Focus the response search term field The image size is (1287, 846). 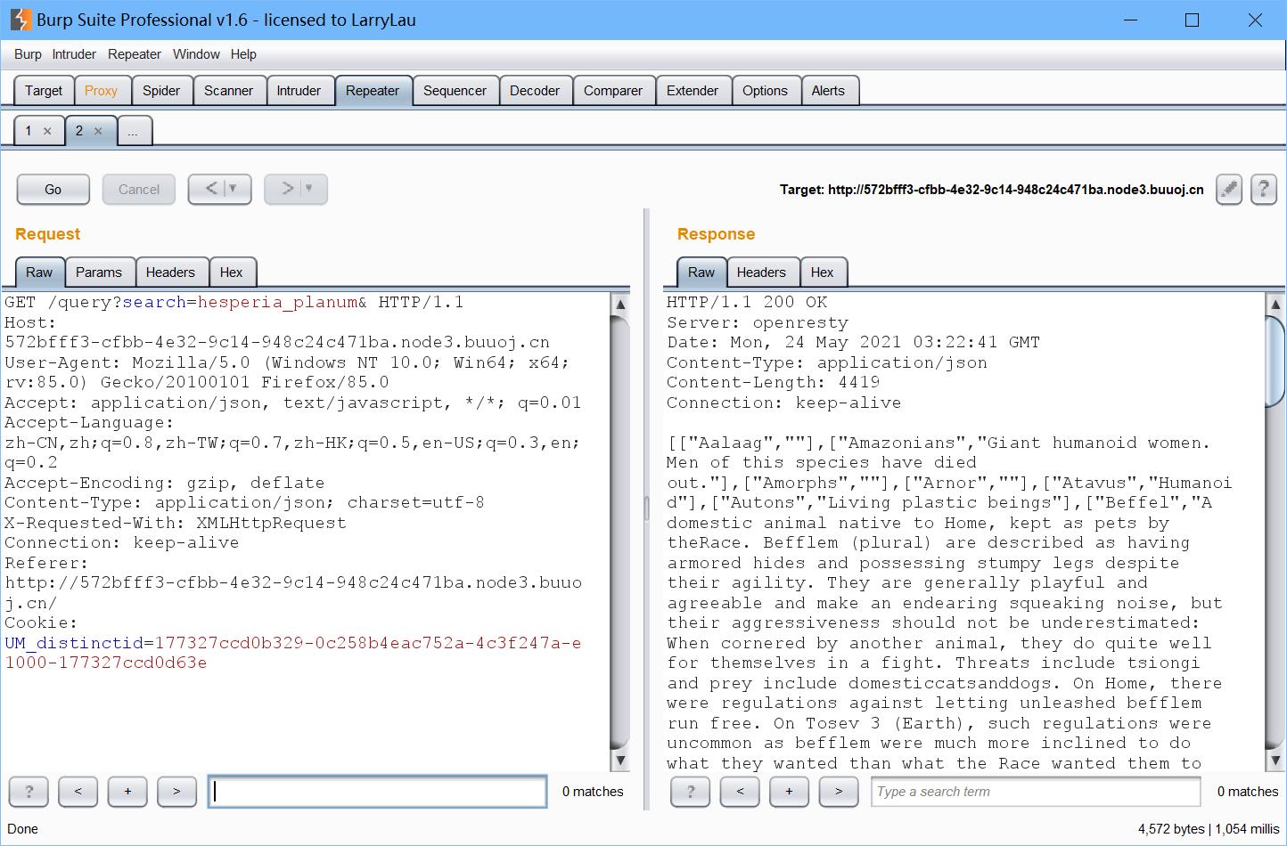pos(1036,791)
